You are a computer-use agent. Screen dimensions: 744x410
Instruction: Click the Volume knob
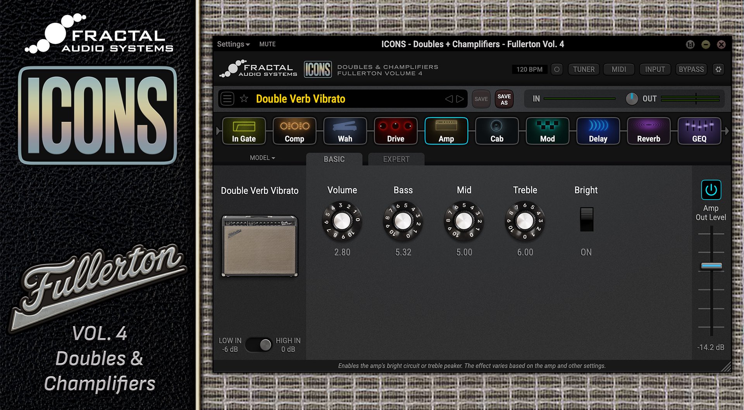tap(342, 221)
